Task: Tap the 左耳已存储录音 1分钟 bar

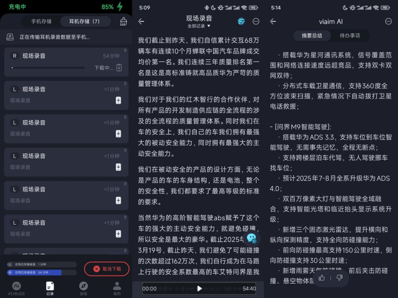Action: pos(42,264)
